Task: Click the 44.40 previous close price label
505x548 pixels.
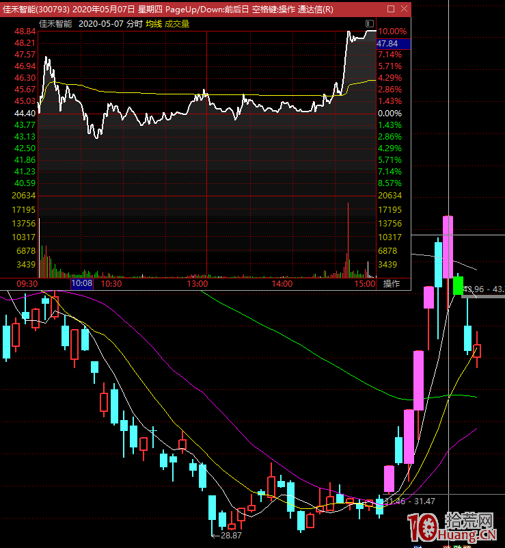Action: [25, 113]
